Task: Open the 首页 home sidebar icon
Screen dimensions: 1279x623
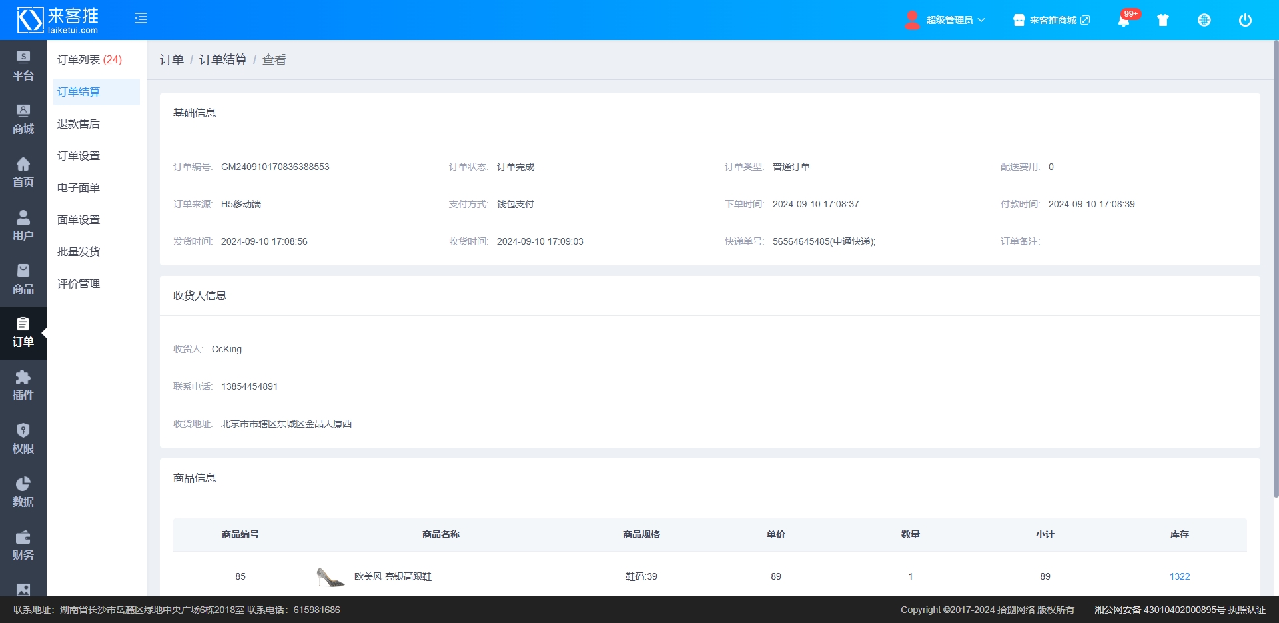Action: point(23,173)
